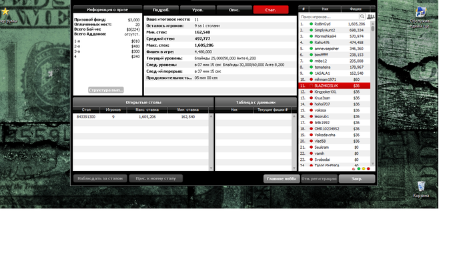Image resolution: width=467 pixels, height=263 pixels.
Task: Select player tirlik1992 row
Action: pos(334,122)
